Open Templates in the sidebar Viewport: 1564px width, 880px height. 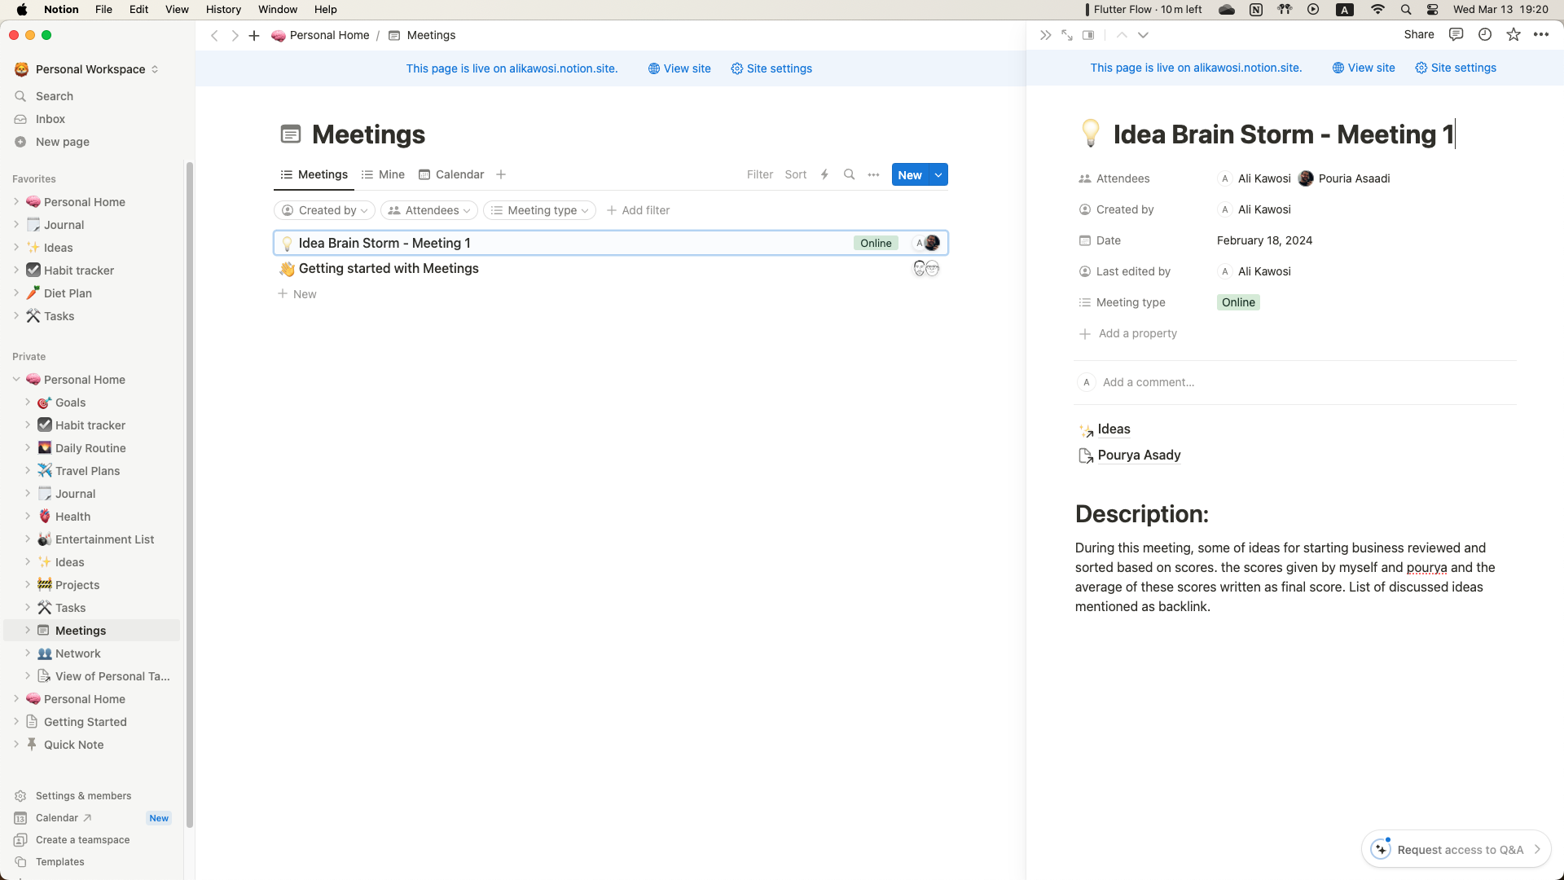coord(59,861)
